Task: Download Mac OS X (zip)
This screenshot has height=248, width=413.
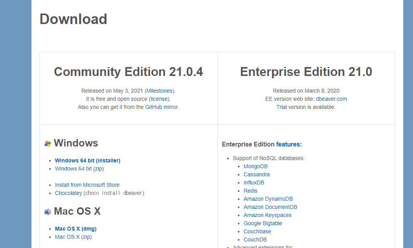Action: [x=73, y=237]
